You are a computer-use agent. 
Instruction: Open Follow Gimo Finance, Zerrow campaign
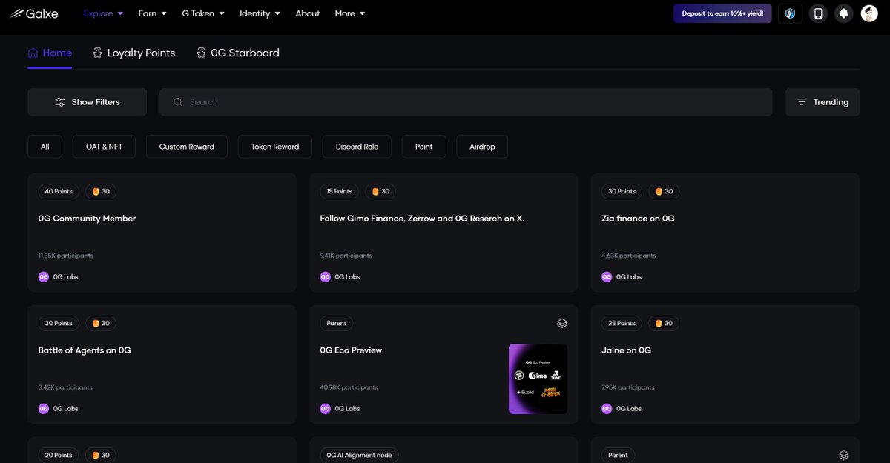[x=444, y=233]
